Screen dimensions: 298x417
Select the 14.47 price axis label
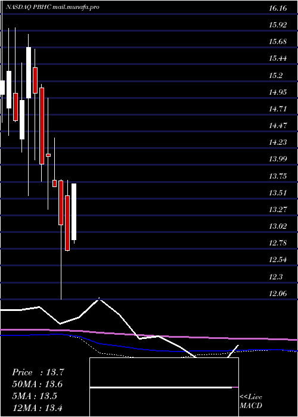(278, 126)
